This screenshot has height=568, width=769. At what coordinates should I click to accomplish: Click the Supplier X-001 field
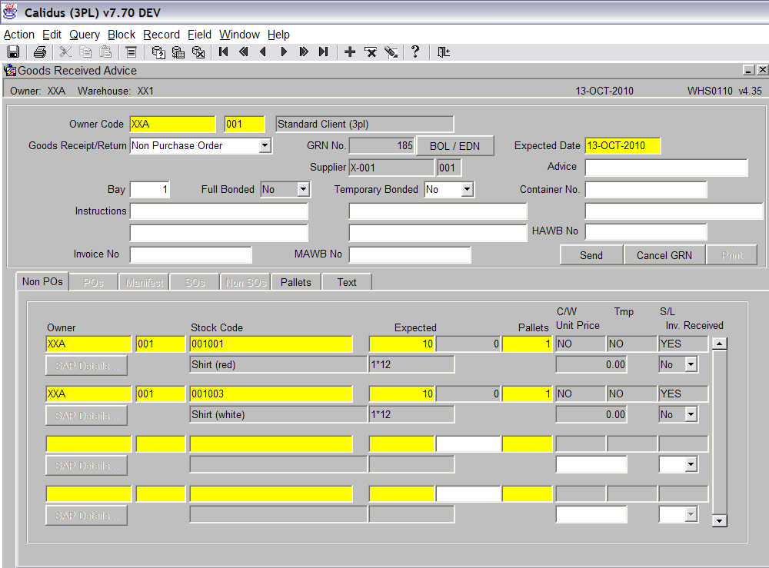pyautogui.click(x=391, y=168)
